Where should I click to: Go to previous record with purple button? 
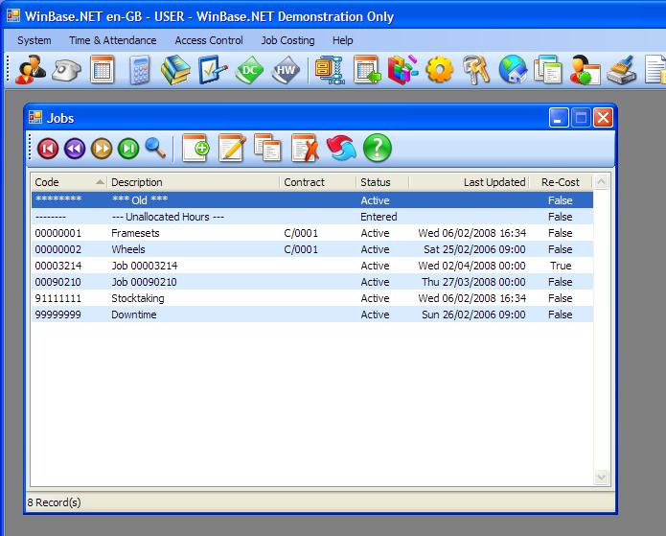(75, 149)
